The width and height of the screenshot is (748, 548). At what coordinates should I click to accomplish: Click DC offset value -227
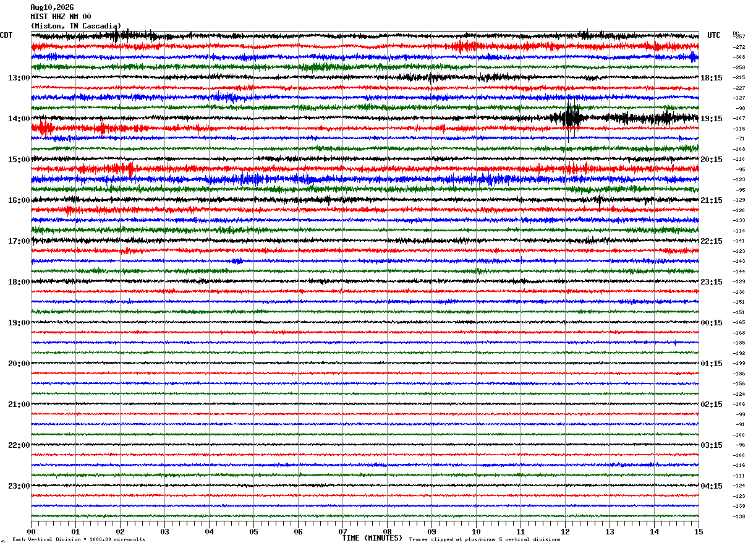(x=739, y=88)
